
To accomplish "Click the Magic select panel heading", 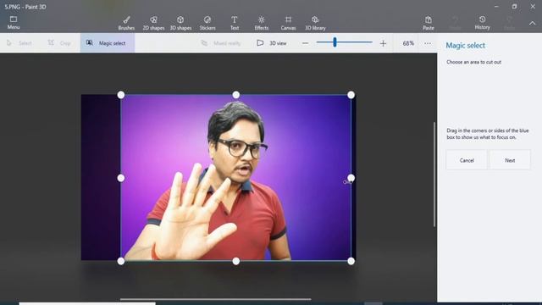I will point(465,45).
